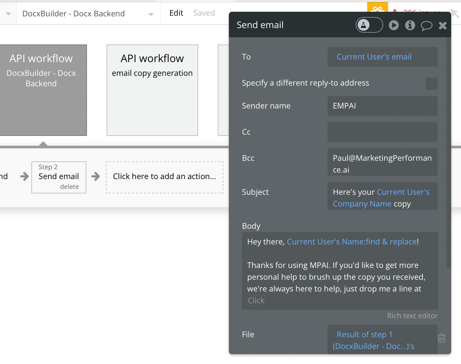Delete the File attachment with trash icon
461x364 pixels.
[x=442, y=338]
